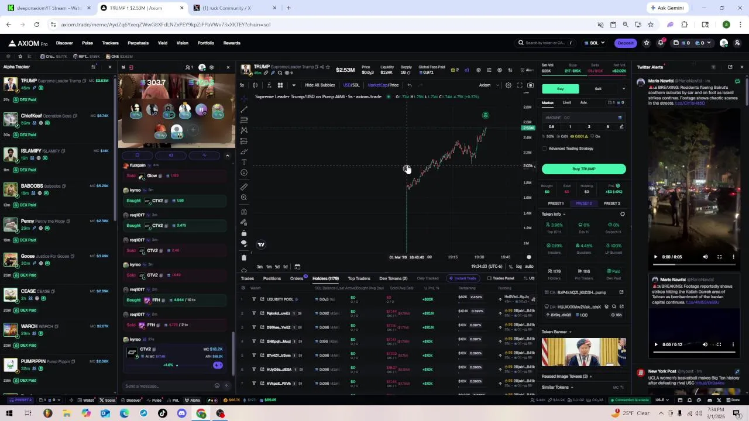Screen dimensions: 749x421
Task: Take chart snapshot with camera icon
Action: point(530,85)
